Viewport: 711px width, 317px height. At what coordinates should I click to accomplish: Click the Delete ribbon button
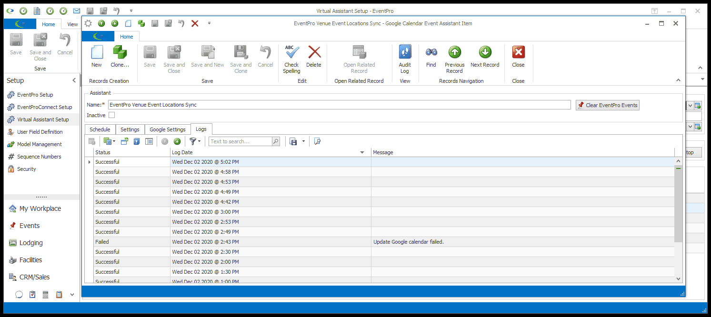coord(314,57)
